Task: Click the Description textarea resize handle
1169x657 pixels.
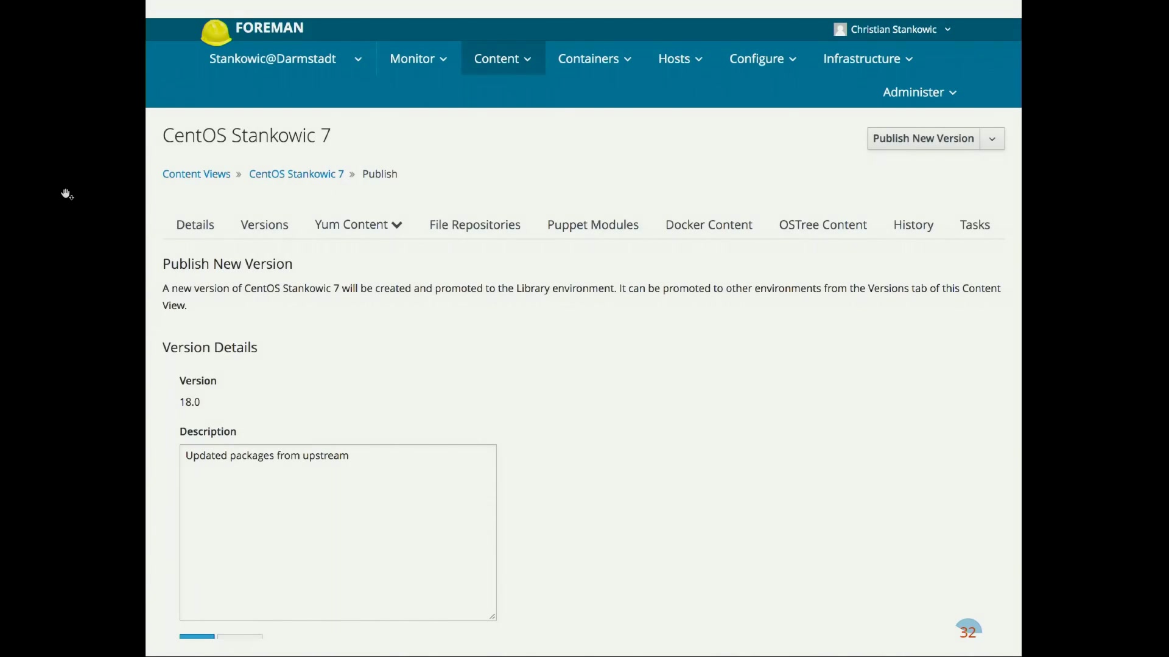Action: (x=493, y=616)
